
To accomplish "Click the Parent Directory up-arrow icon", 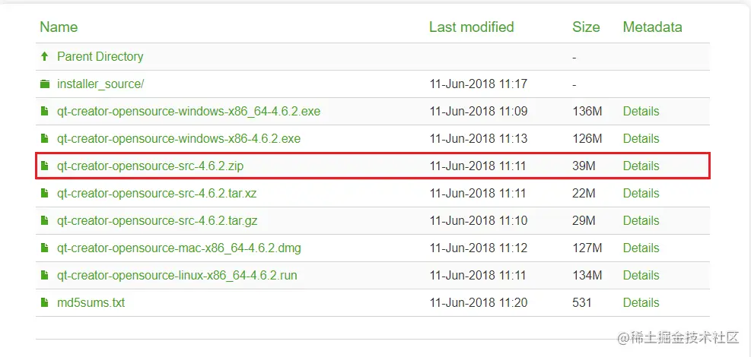I will pos(45,56).
